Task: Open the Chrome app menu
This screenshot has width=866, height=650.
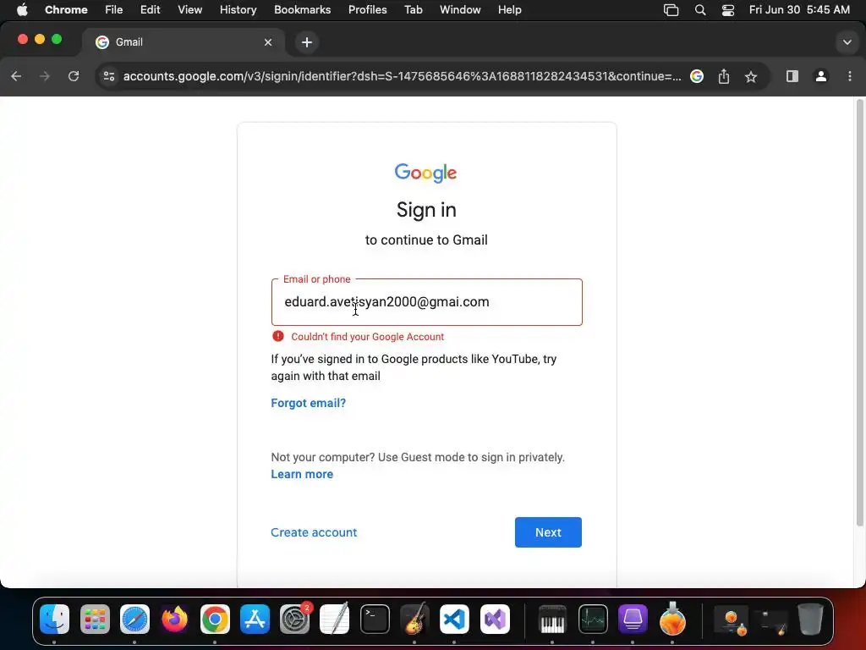Action: 66,9
